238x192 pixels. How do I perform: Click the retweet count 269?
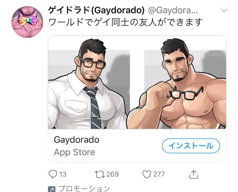[x=113, y=174]
